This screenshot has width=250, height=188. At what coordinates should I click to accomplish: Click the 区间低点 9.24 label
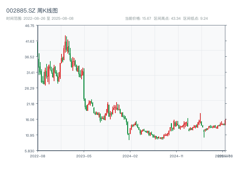[195, 18]
